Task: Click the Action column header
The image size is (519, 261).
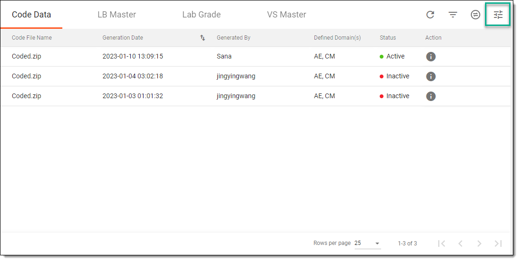Action: [x=433, y=38]
